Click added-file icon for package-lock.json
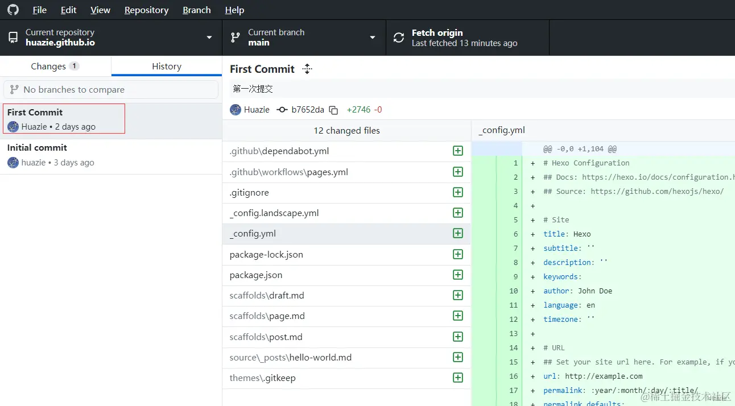The width and height of the screenshot is (735, 406). 458,254
